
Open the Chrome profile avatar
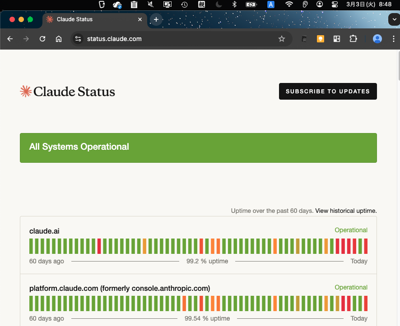click(377, 39)
